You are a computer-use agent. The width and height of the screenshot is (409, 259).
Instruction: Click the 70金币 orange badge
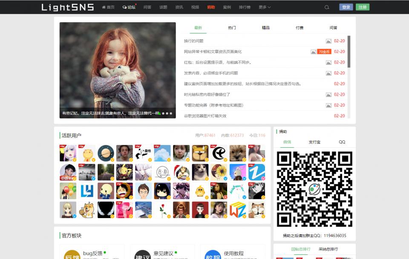(x=324, y=52)
